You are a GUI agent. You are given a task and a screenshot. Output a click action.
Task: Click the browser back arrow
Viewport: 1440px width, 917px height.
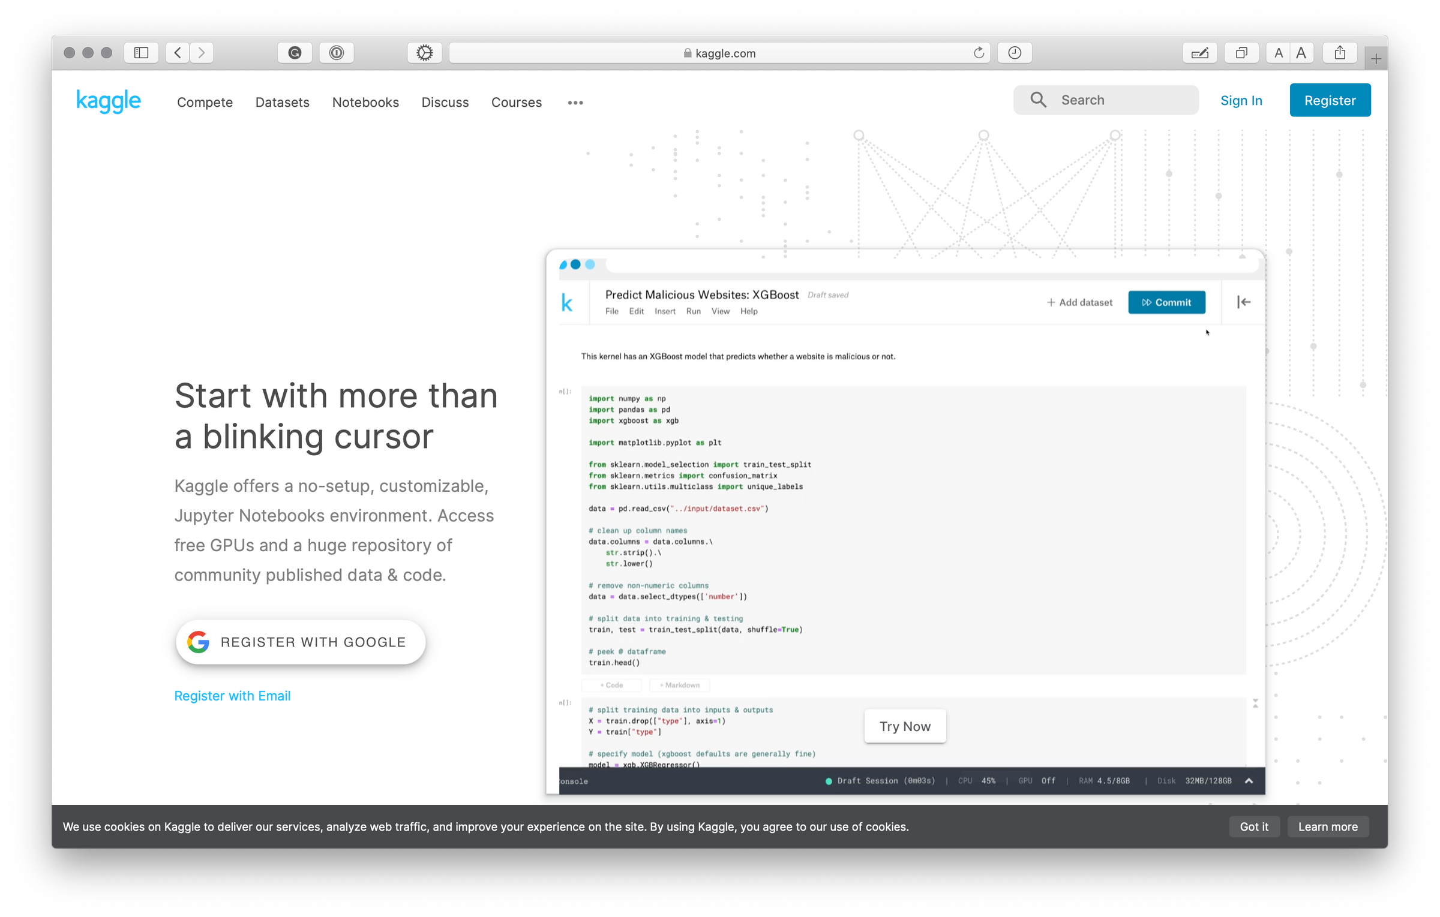tap(178, 53)
